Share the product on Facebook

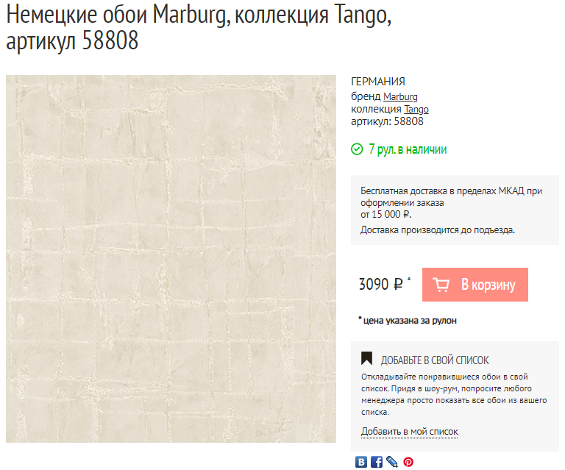[377, 462]
